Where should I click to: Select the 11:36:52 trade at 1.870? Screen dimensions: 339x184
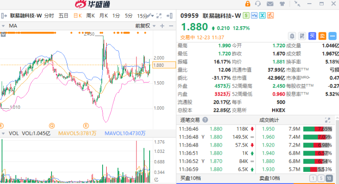(x=216, y=161)
